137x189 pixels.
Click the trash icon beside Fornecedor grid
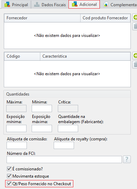coord(135,26)
